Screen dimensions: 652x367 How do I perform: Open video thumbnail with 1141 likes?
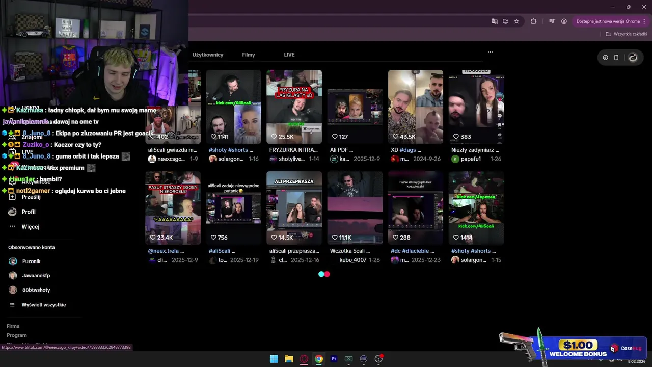[x=233, y=107]
